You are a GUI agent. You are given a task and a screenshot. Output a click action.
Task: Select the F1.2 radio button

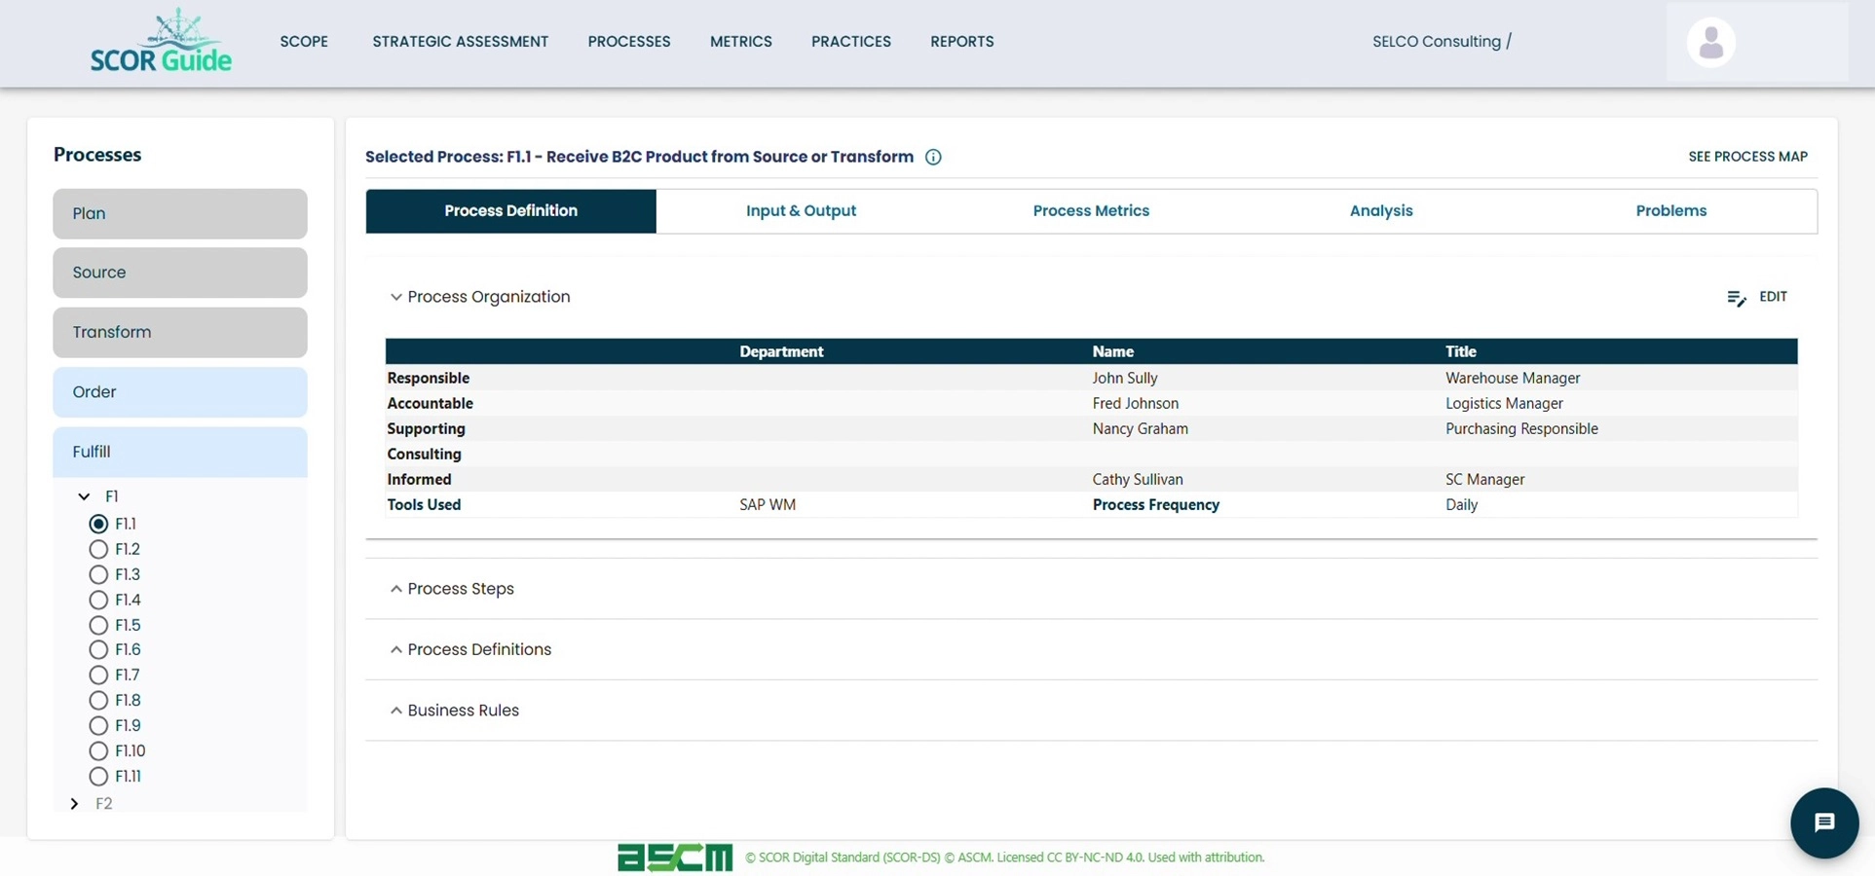(x=98, y=549)
